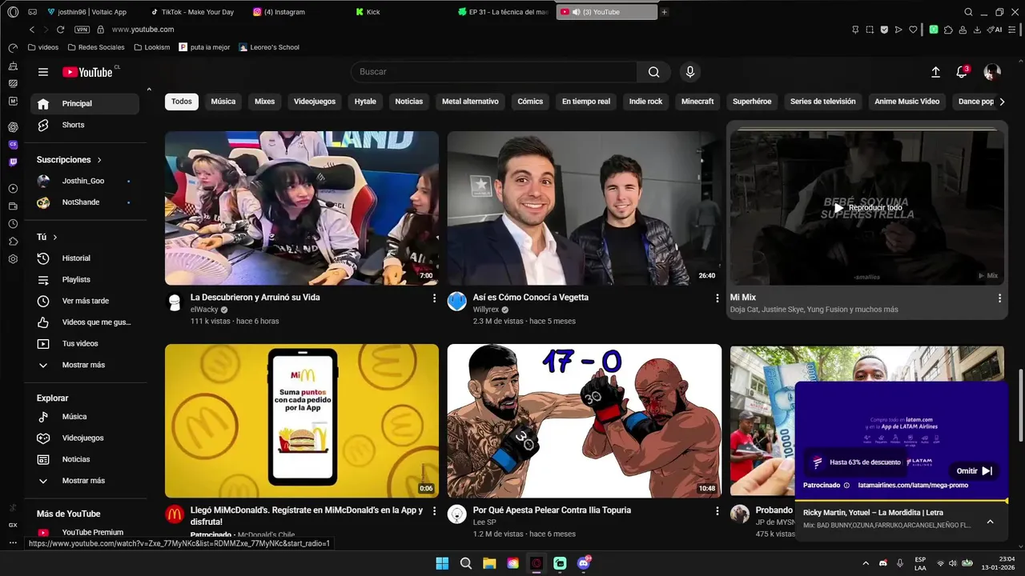Open Videojuegos under Explorar
Viewport: 1025px width, 576px height.
point(85,438)
